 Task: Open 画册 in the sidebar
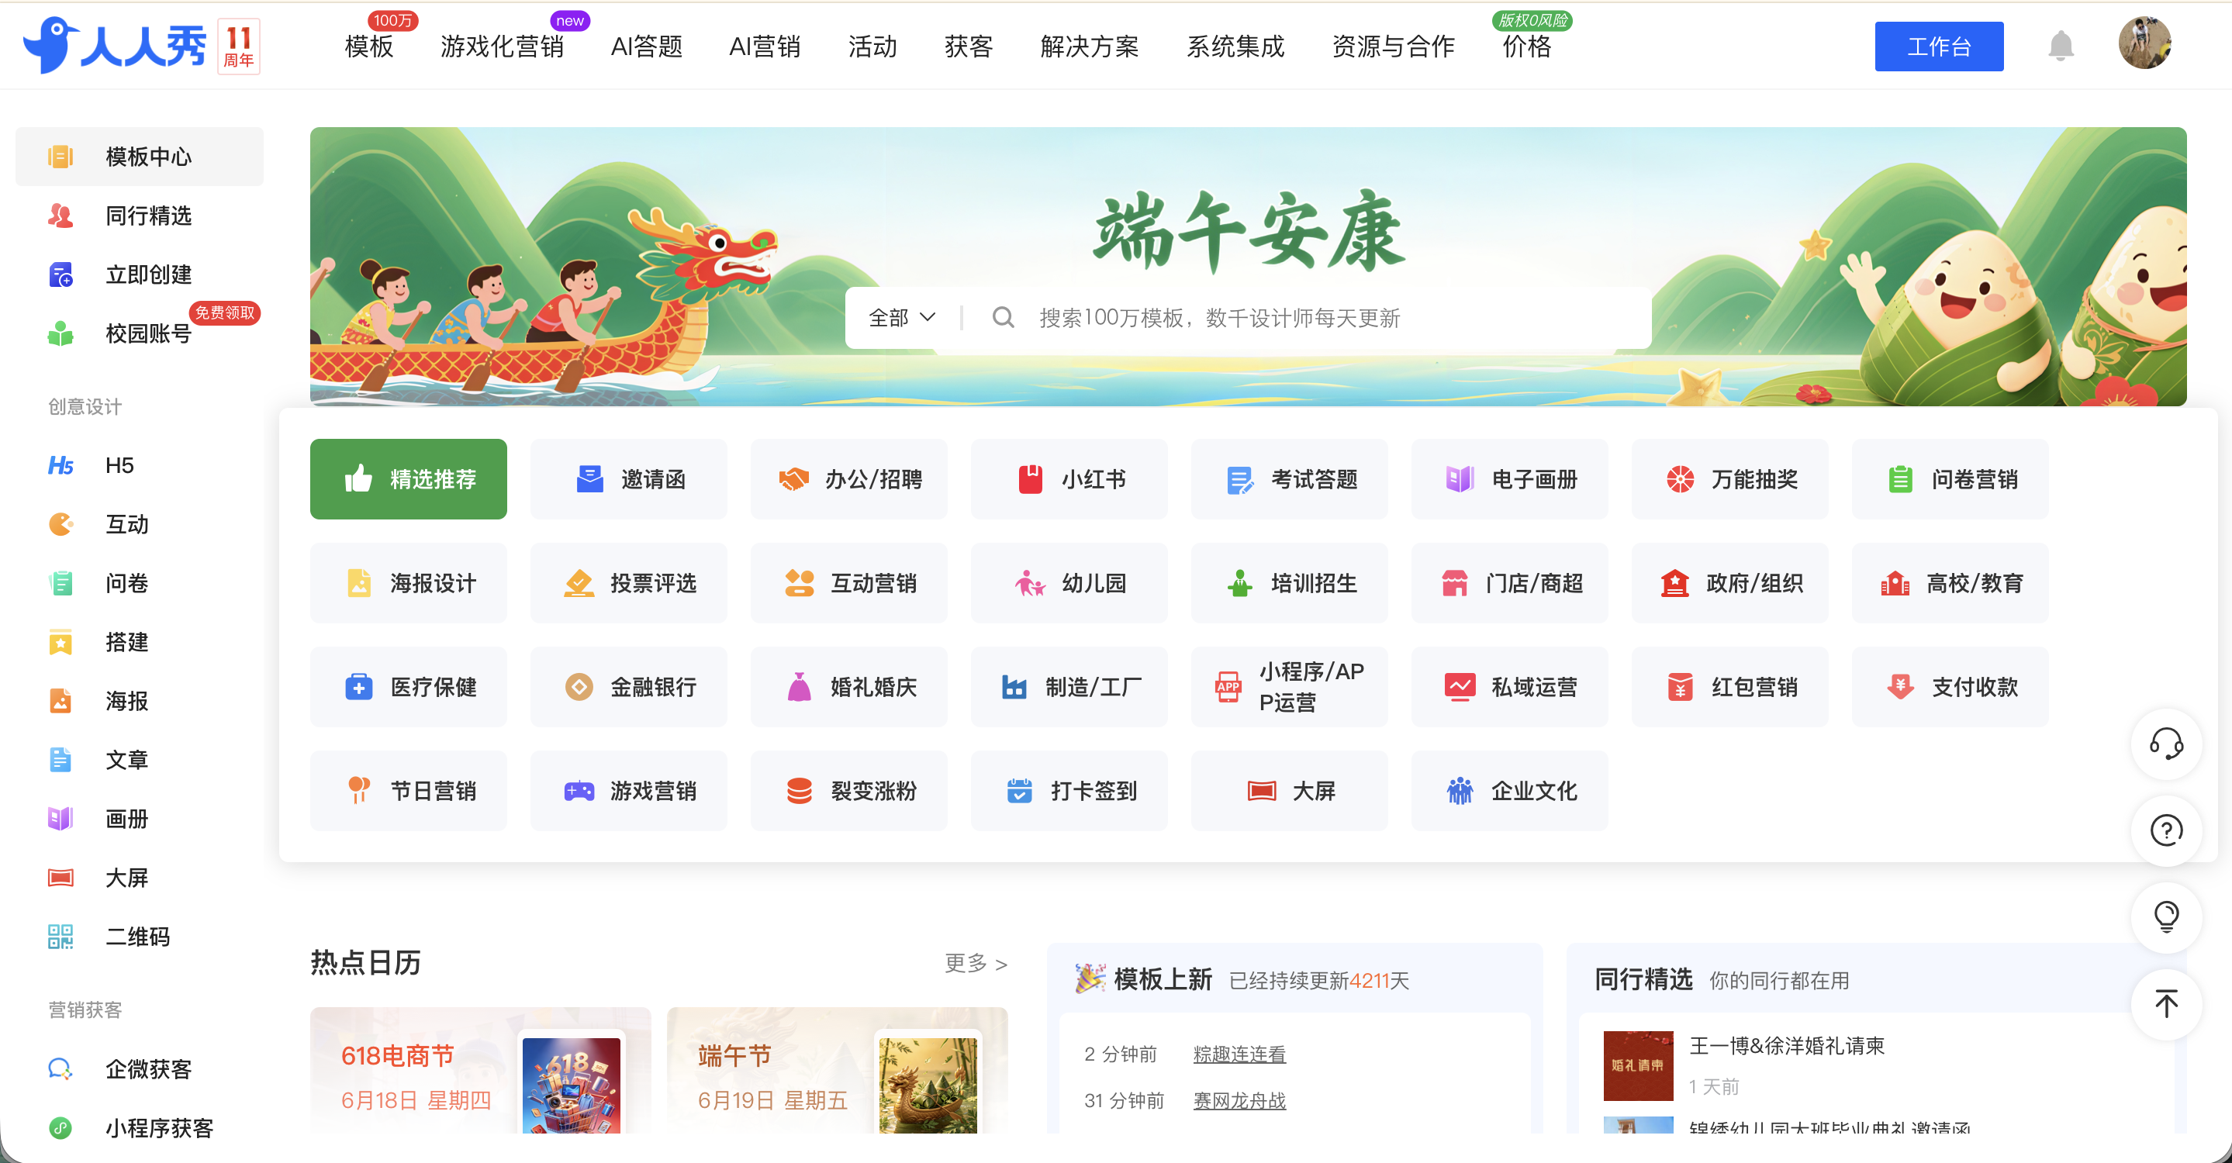click(x=139, y=818)
